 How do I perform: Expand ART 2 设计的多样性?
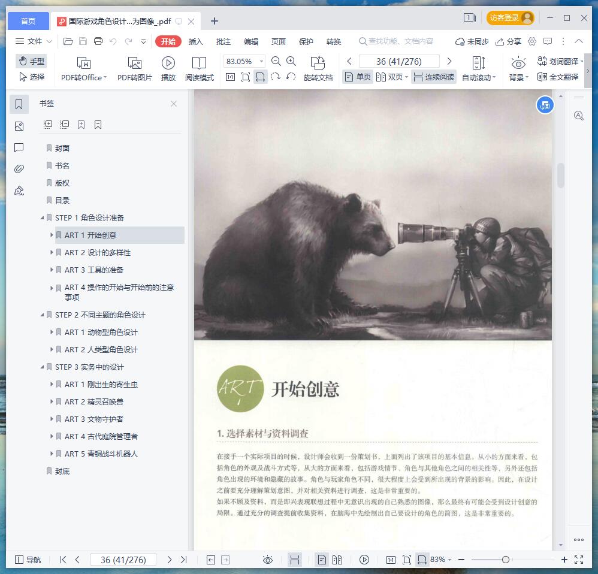pos(52,252)
